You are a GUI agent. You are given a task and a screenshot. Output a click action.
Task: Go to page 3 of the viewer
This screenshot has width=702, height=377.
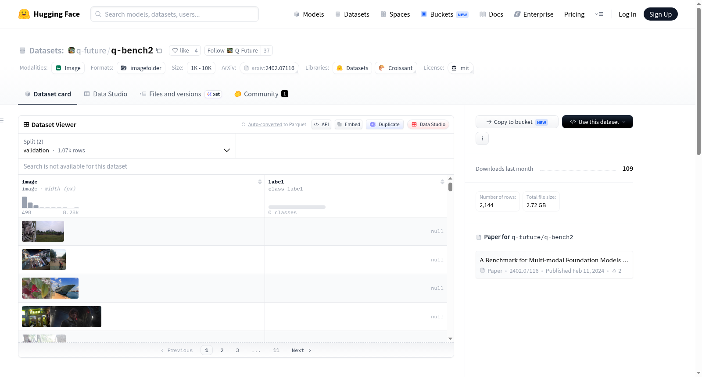[x=237, y=350]
